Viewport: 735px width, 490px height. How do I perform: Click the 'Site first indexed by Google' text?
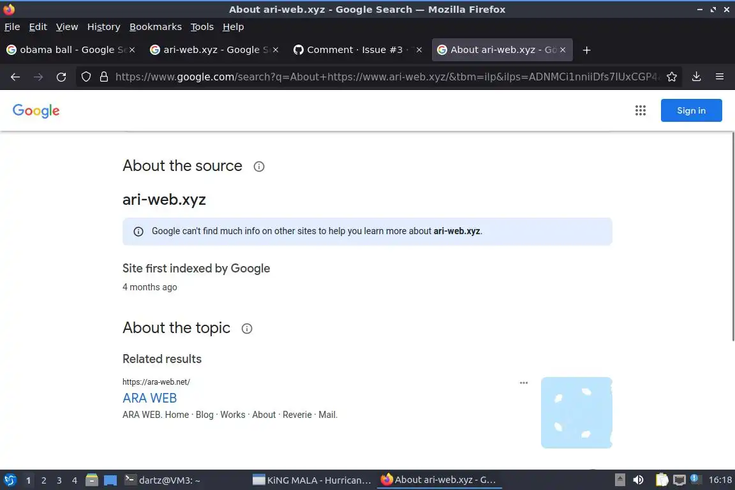tap(196, 269)
